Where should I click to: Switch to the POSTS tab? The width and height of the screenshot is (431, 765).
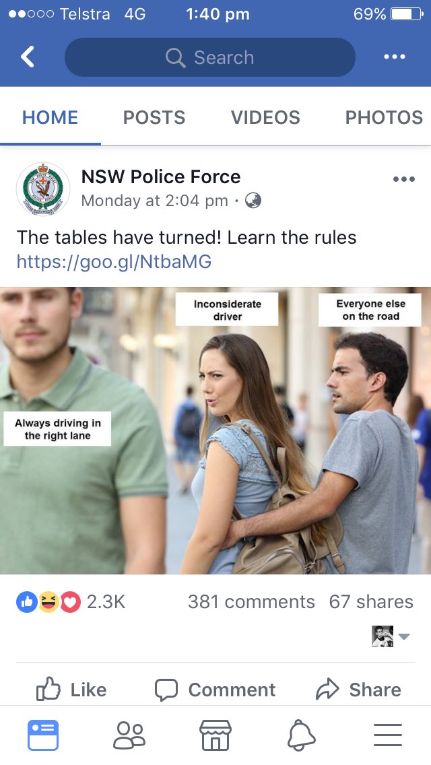point(154,117)
